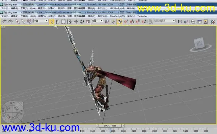Click the SteeringWheel pan wedge 平移
The image size is (217, 134).
12,121
